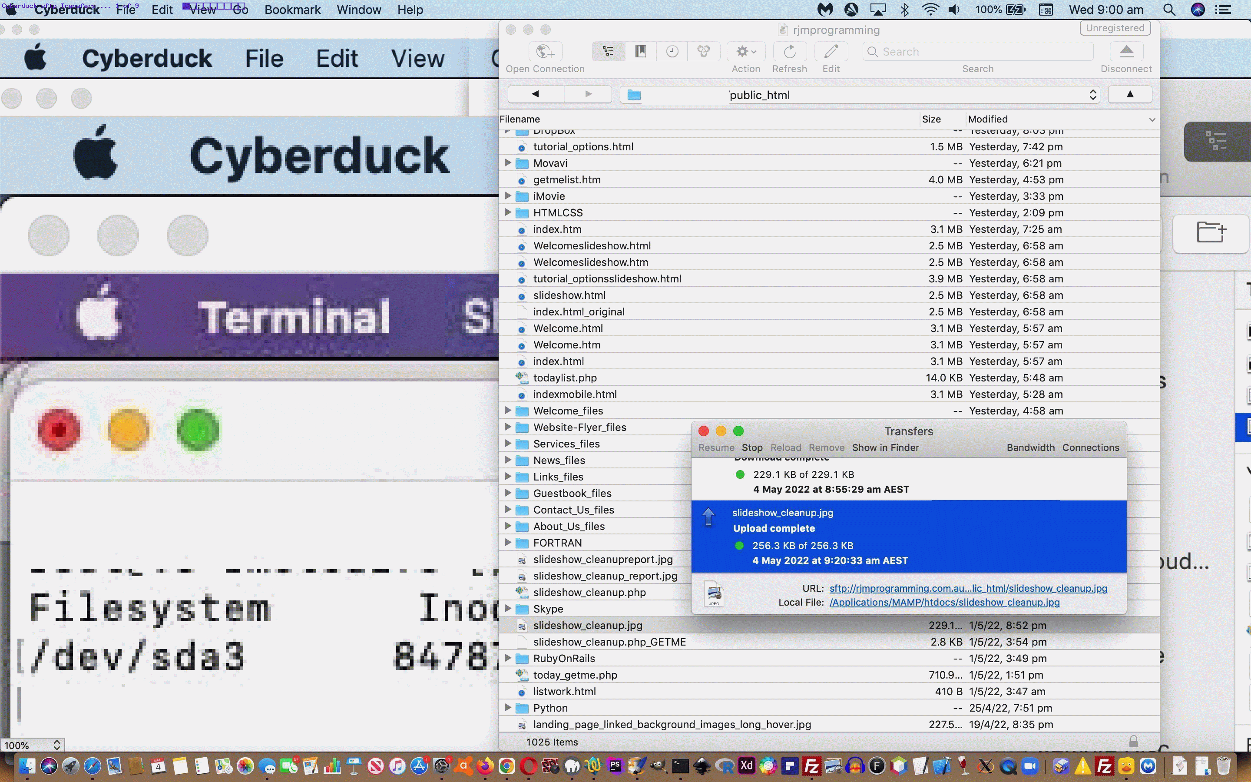Open Trash in the Dock
Viewport: 1251px width, 782px height.
coord(1223,765)
